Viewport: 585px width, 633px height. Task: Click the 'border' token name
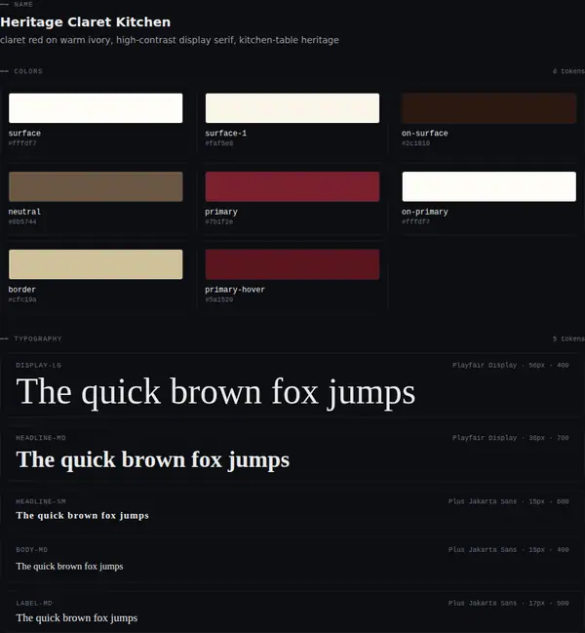pos(22,290)
